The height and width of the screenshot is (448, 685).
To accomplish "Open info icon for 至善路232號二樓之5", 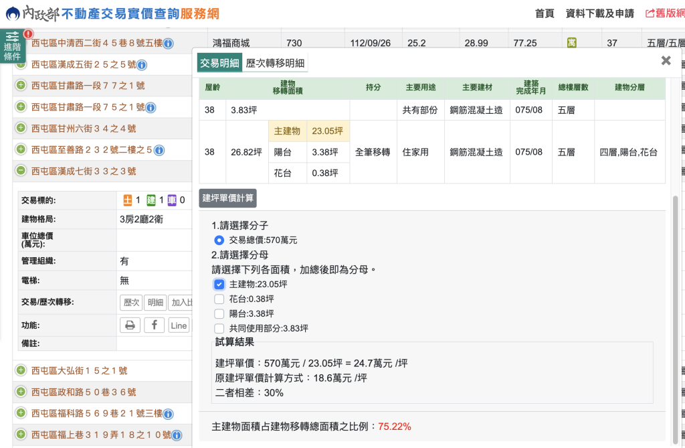I will point(159,150).
